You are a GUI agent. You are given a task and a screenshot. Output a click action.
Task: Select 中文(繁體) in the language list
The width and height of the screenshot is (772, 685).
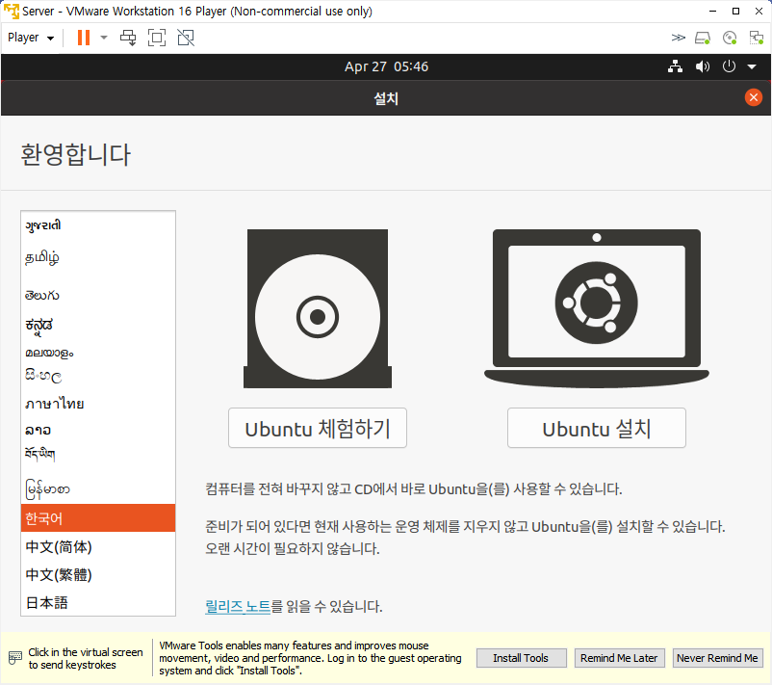[98, 574]
